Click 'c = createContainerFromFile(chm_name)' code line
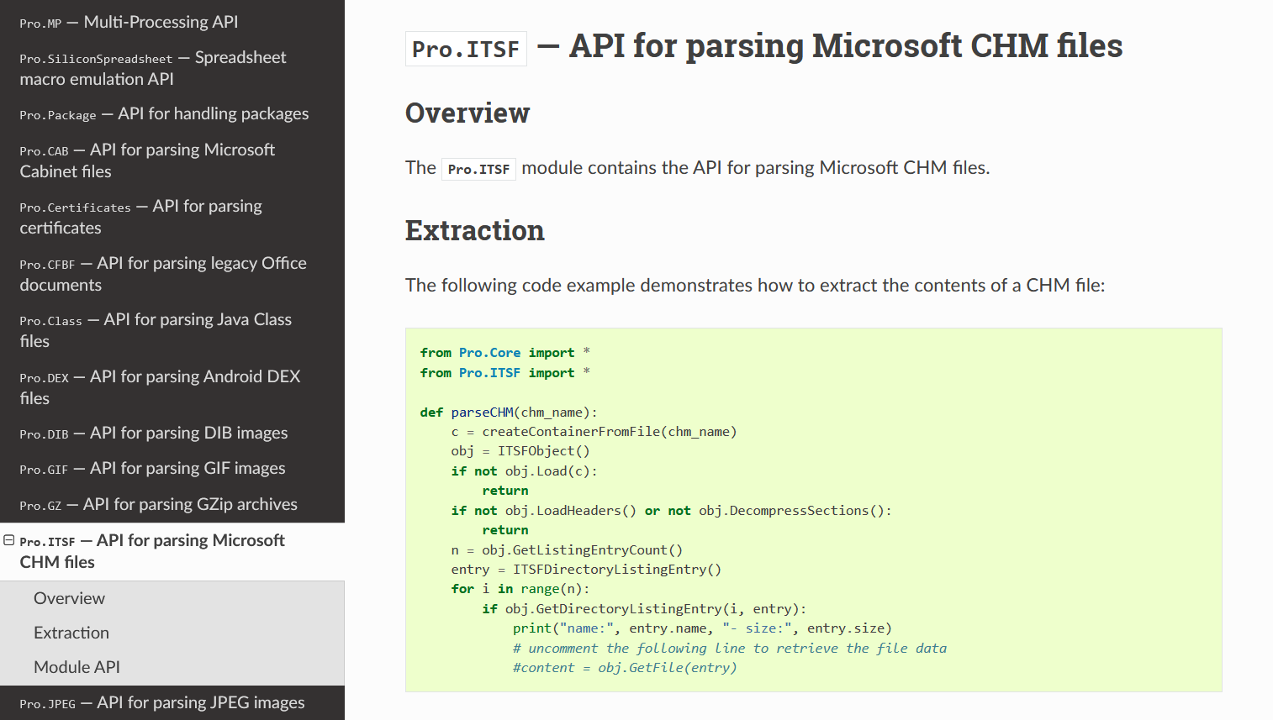 (x=594, y=432)
